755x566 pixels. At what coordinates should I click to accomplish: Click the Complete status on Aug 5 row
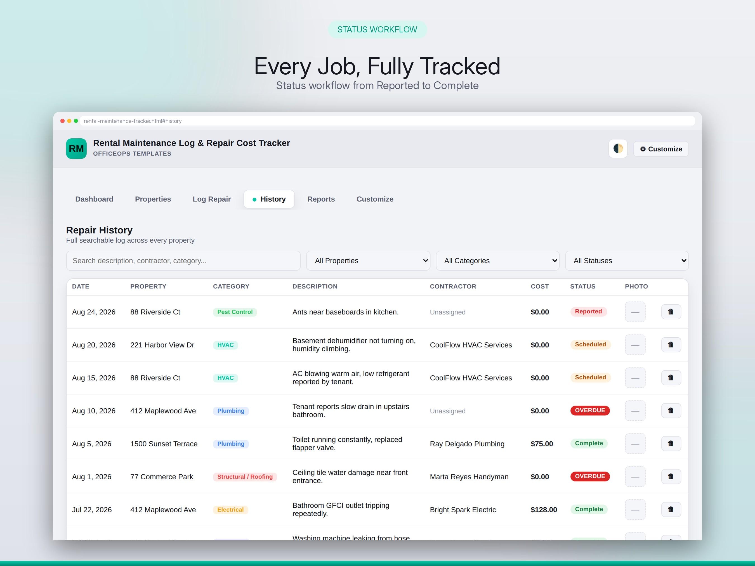[x=589, y=443]
